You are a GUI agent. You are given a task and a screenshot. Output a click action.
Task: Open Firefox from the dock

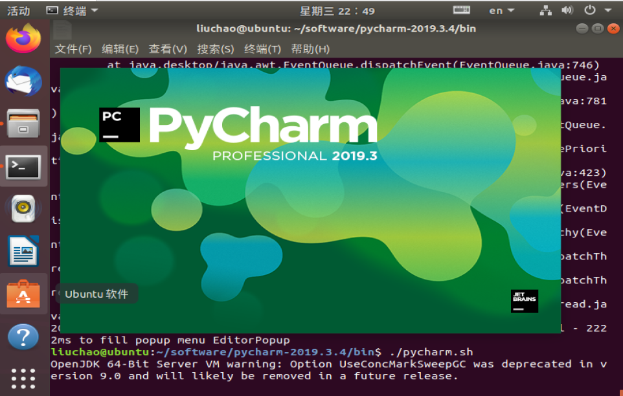(x=23, y=38)
